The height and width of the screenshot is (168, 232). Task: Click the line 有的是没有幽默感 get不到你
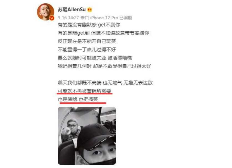pos(89,25)
